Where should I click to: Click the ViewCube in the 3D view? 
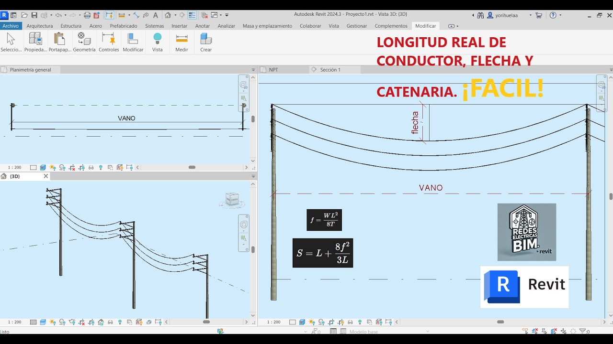point(232,200)
